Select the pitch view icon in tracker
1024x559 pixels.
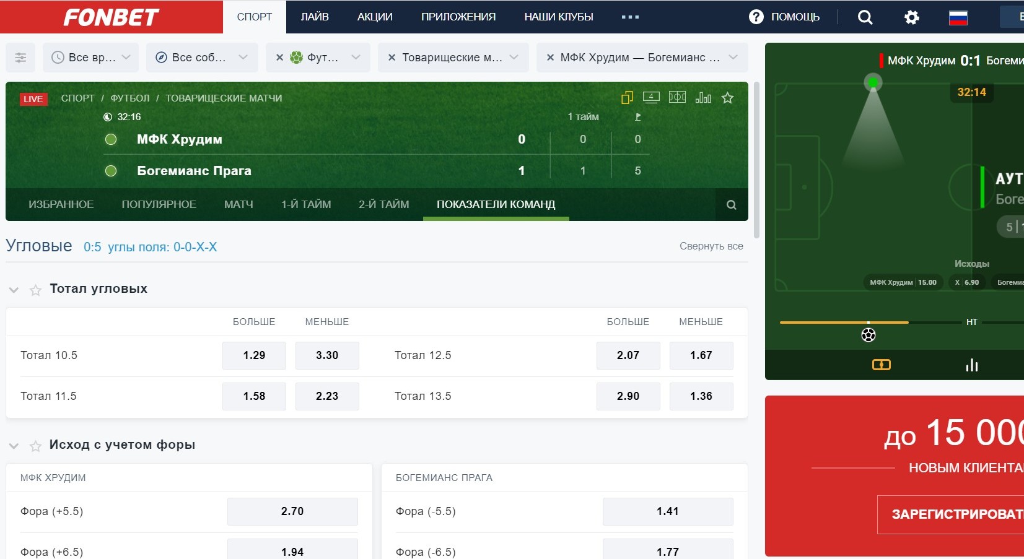point(881,365)
